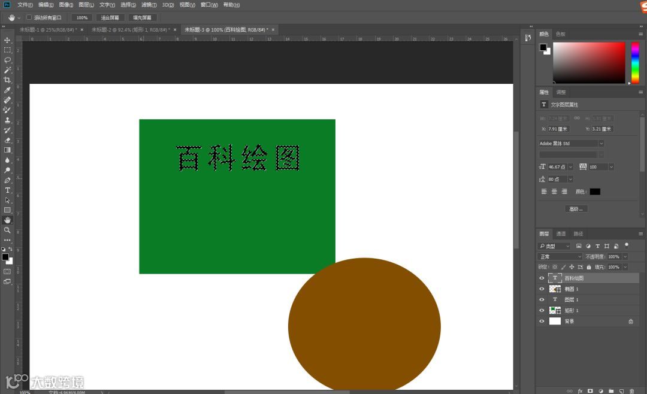The image size is (647, 394).
Task: Select the Pen tool
Action: click(x=7, y=180)
